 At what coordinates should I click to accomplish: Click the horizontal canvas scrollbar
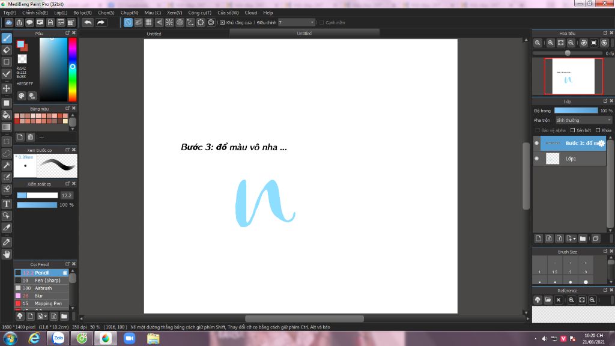tap(304, 318)
